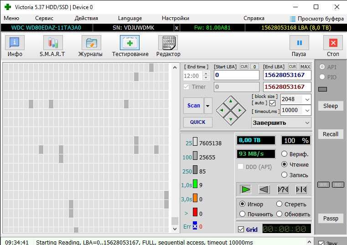
Task: Select the Чтение read radio button
Action: [x=284, y=164]
